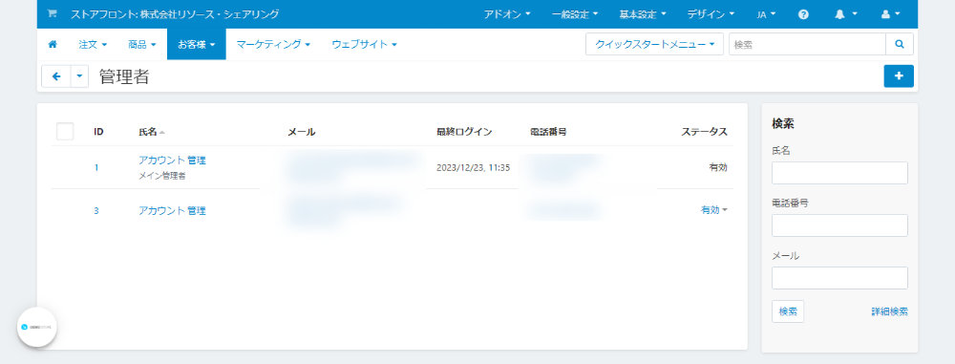
Task: Open 一般設定 menu
Action: 575,14
